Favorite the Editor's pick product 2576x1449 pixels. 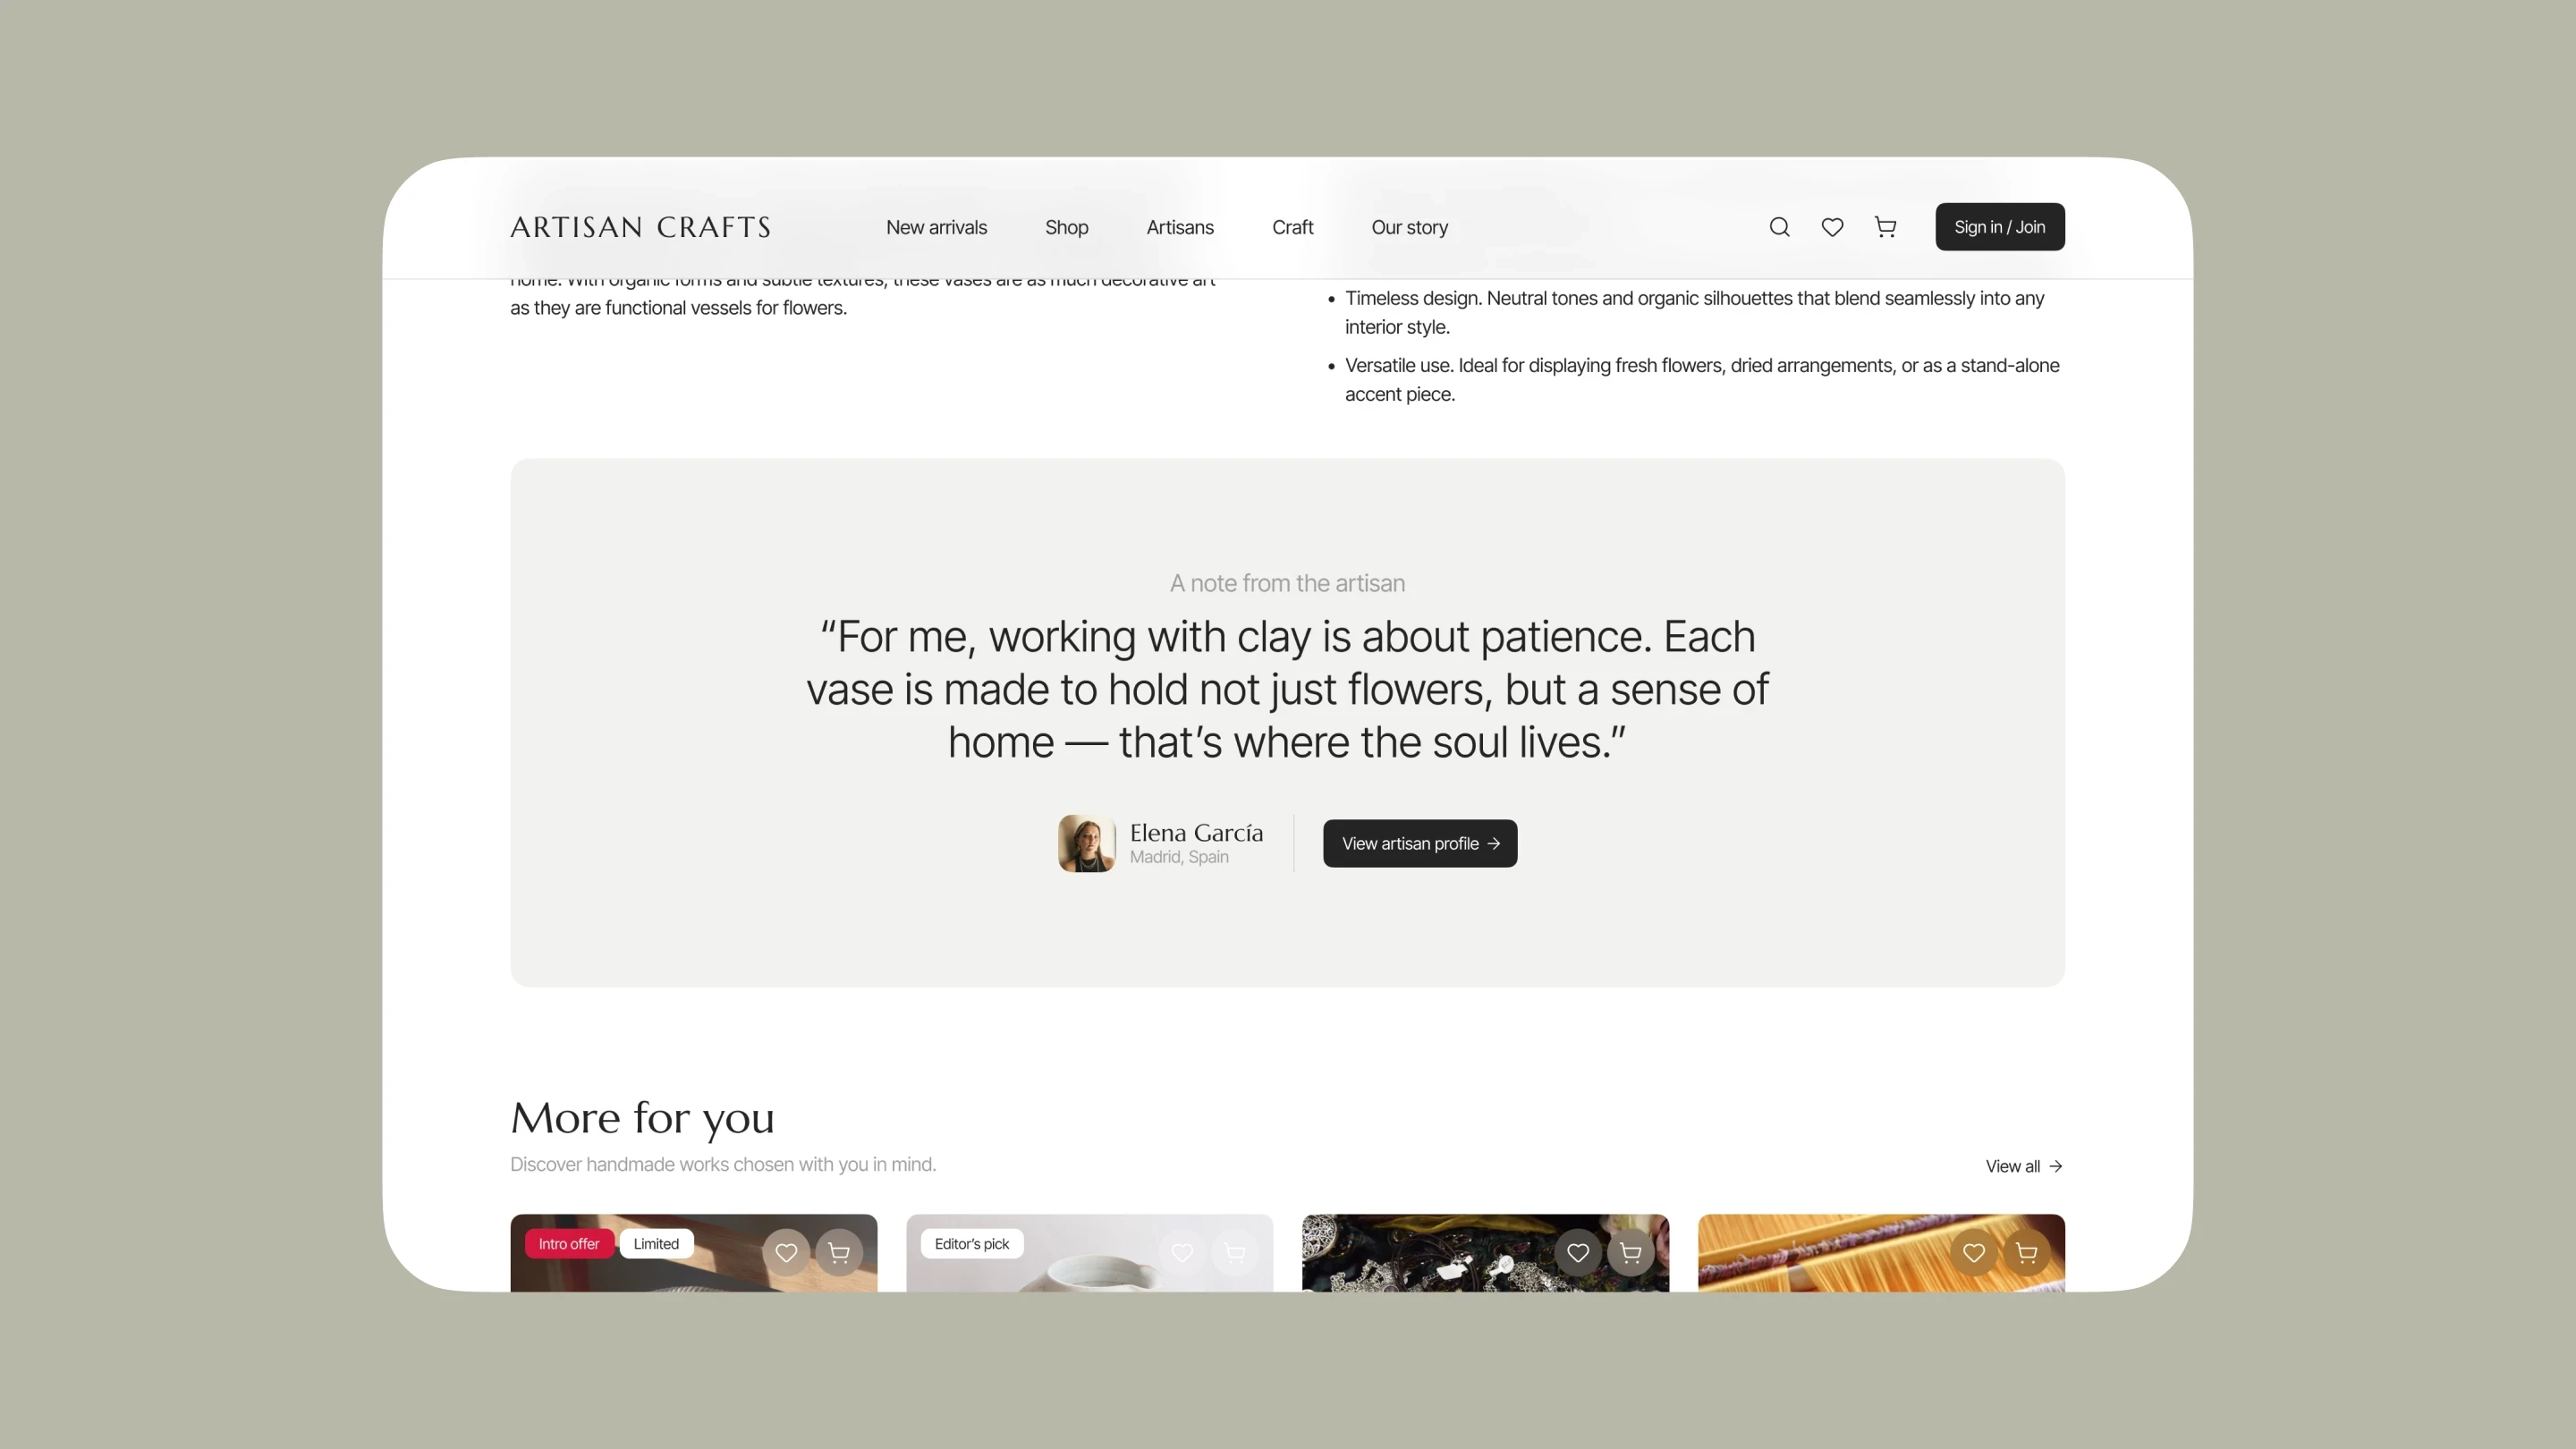(1182, 1252)
